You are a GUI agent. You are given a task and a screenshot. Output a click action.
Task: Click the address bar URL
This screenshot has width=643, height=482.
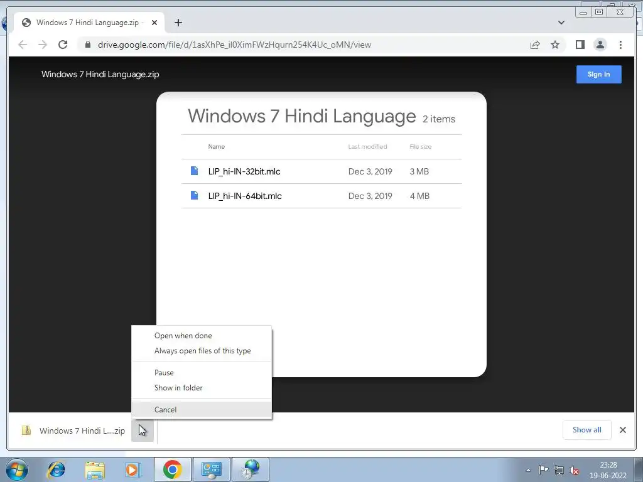234,45
